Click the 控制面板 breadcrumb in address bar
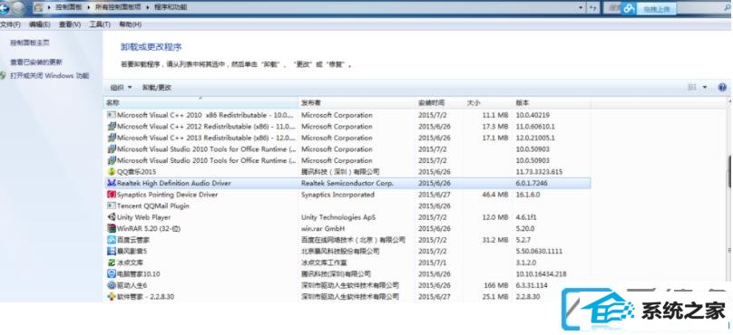 point(69,8)
